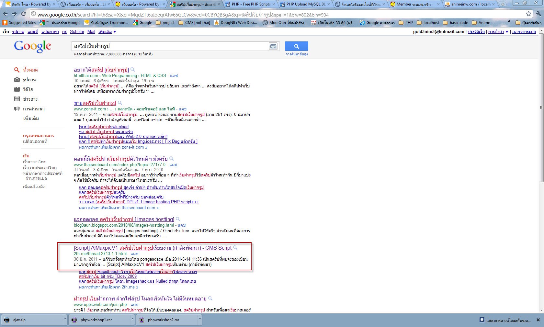Screen dimensions: 544x327
Task: Close the downloads bar
Action: (x=538, y=320)
